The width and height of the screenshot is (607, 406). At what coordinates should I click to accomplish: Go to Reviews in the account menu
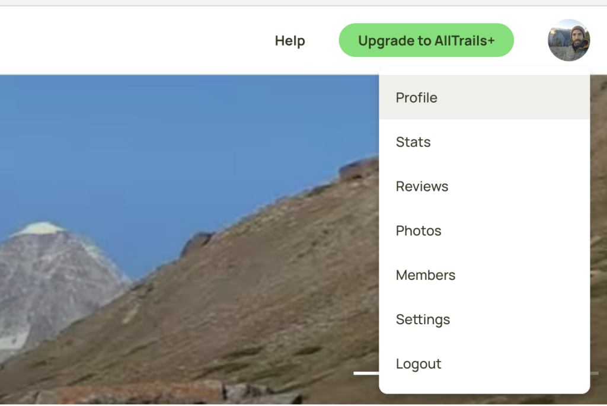coord(422,187)
